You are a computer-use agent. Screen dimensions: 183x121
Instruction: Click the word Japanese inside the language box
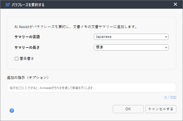(104, 37)
